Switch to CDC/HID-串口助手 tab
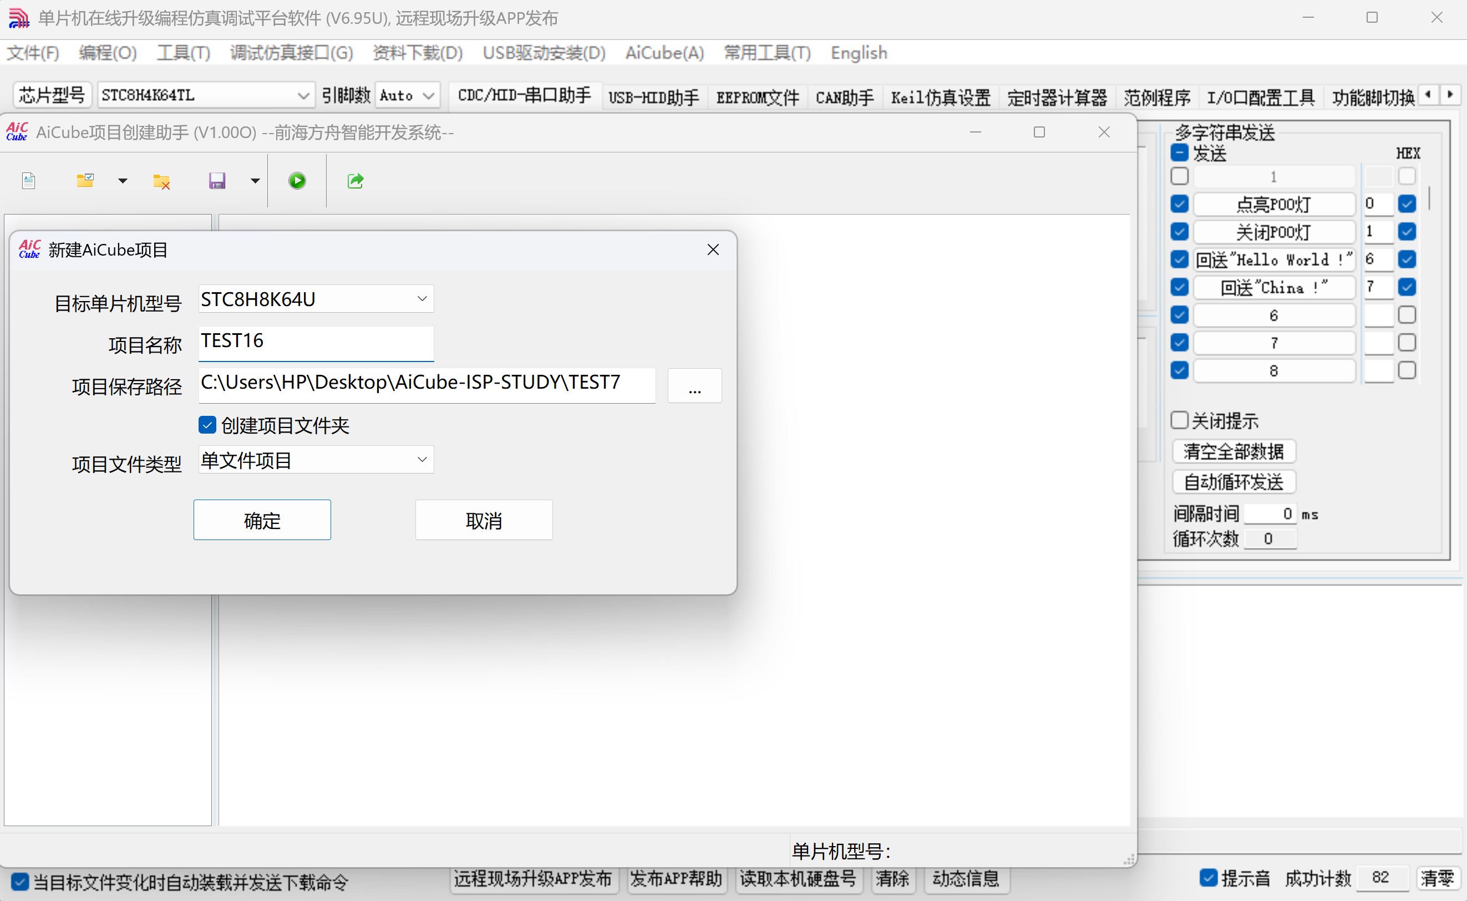 point(525,95)
